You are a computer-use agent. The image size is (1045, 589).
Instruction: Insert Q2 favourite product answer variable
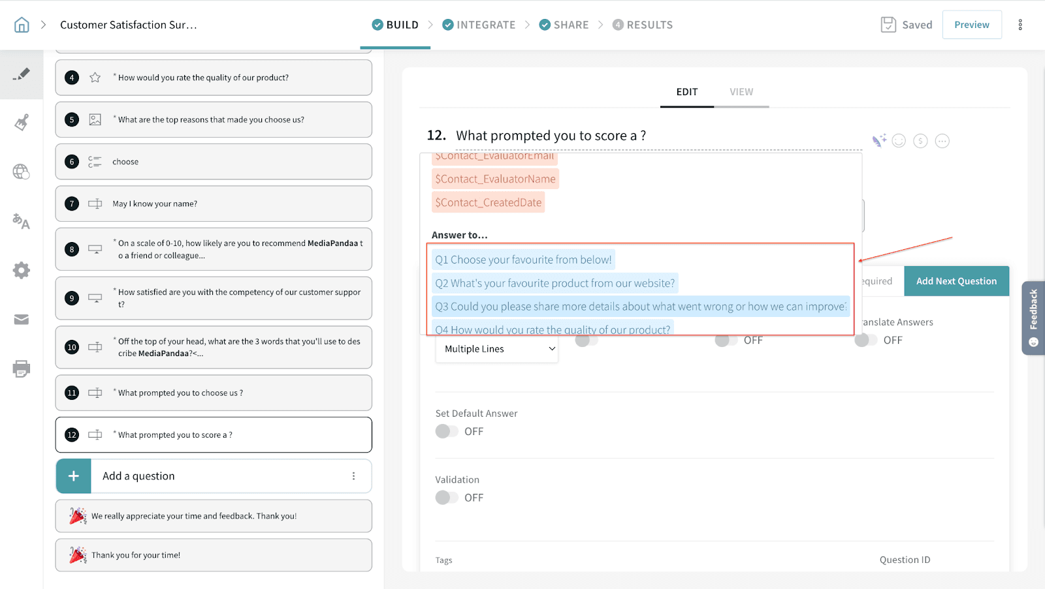click(x=555, y=283)
